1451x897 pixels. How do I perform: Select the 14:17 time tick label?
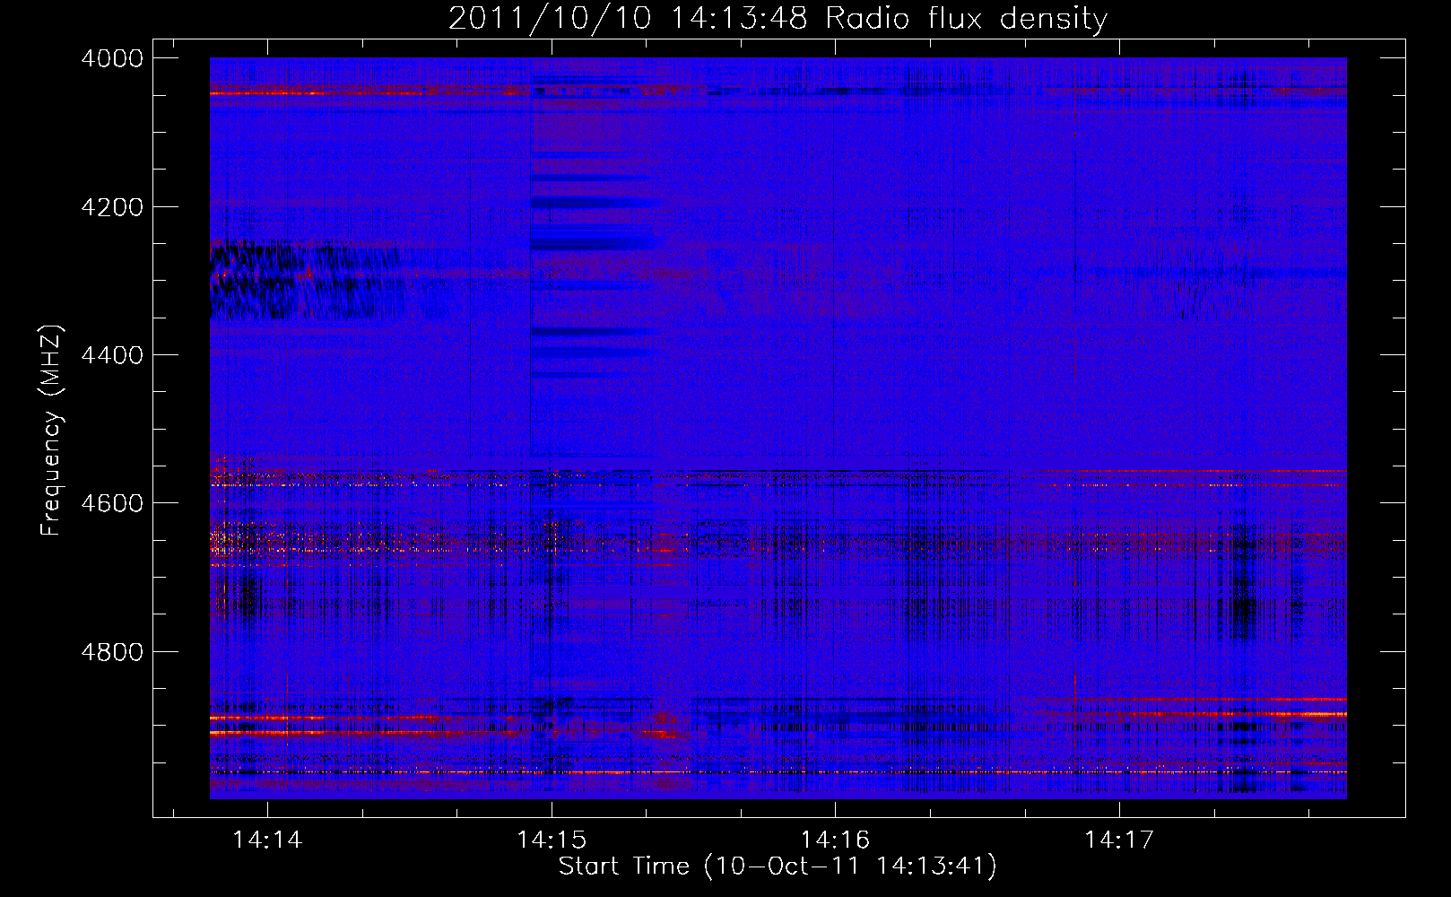click(1119, 840)
